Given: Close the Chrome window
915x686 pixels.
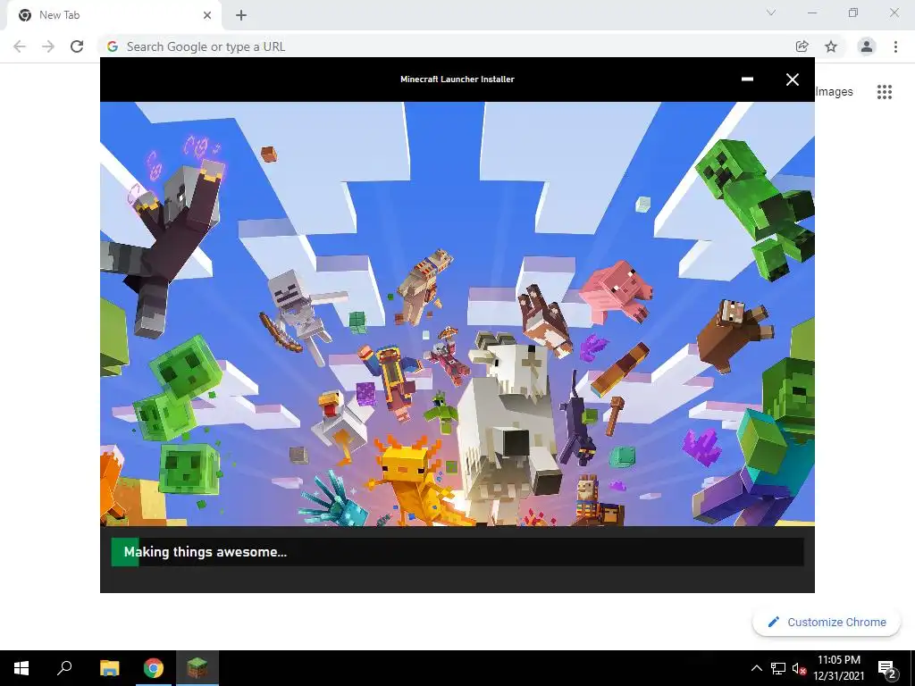Looking at the screenshot, I should (894, 13).
